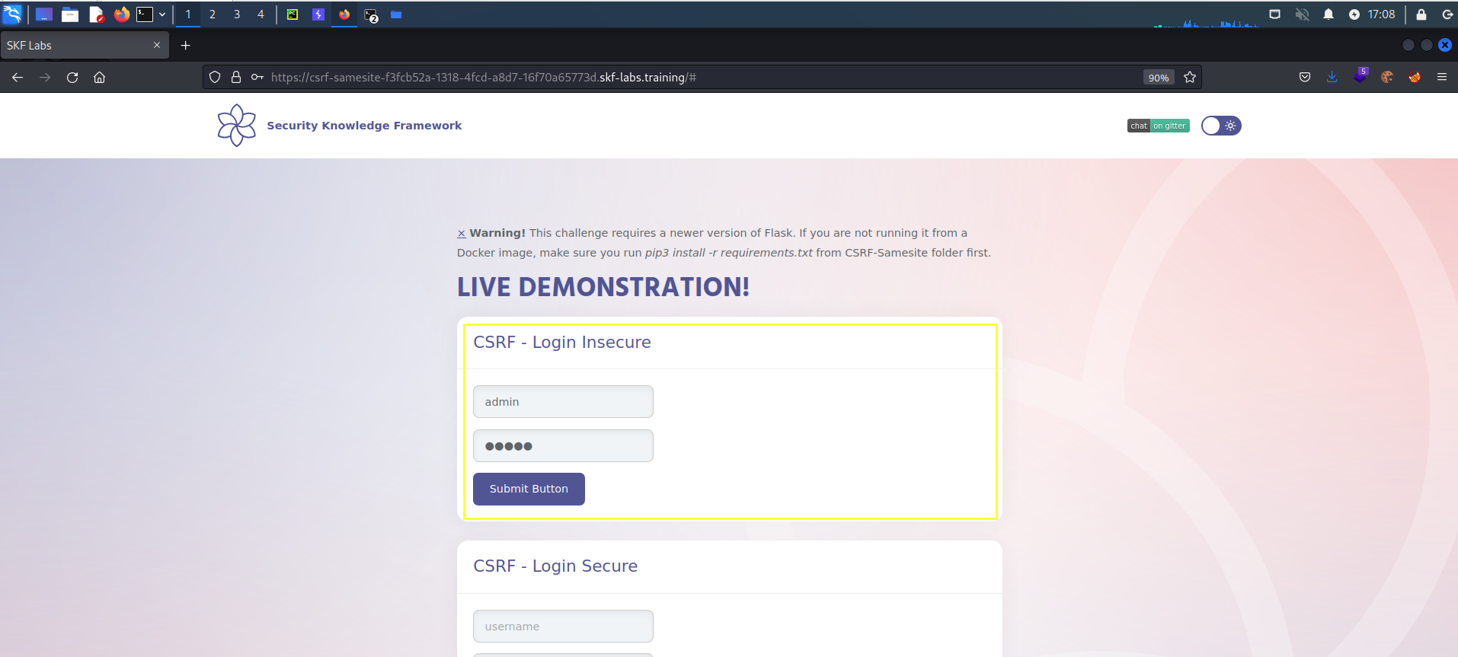This screenshot has width=1458, height=657.
Task: Switch to workspace 4
Action: pyautogui.click(x=261, y=14)
